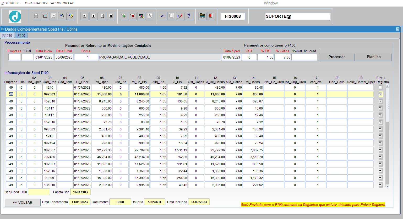Click the screen print icon beside Save

45,16
